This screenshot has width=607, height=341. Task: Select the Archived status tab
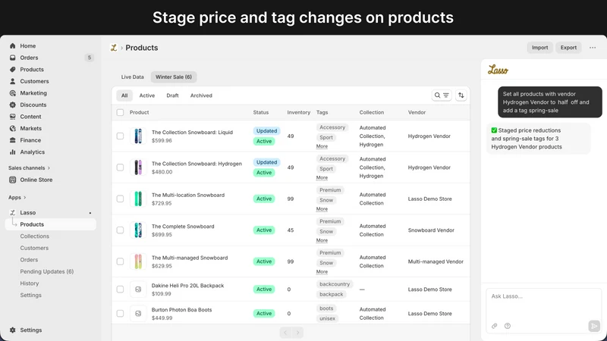point(201,95)
